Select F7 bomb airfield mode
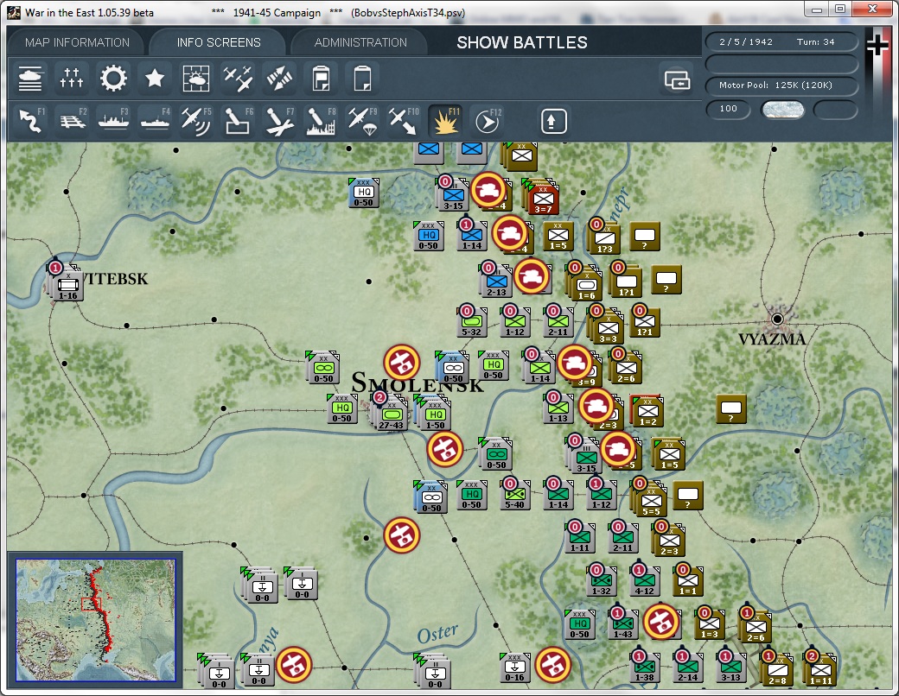The width and height of the screenshot is (899, 696). click(x=280, y=121)
